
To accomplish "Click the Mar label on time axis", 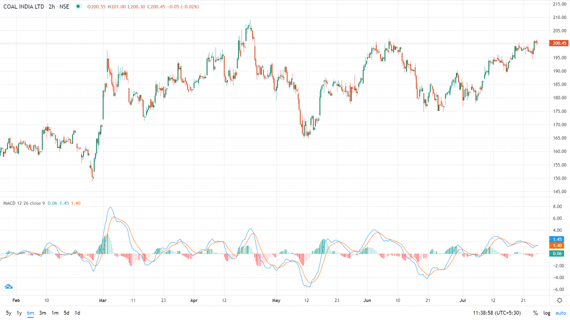I will point(103,301).
